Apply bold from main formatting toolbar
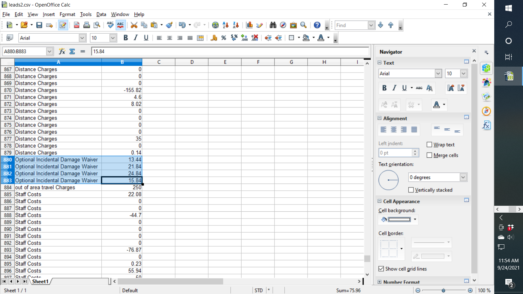The width and height of the screenshot is (523, 294). [x=126, y=38]
